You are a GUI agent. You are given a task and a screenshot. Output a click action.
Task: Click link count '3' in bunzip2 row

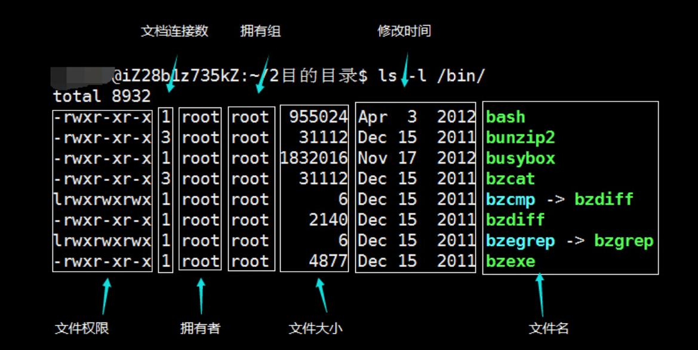(x=166, y=137)
